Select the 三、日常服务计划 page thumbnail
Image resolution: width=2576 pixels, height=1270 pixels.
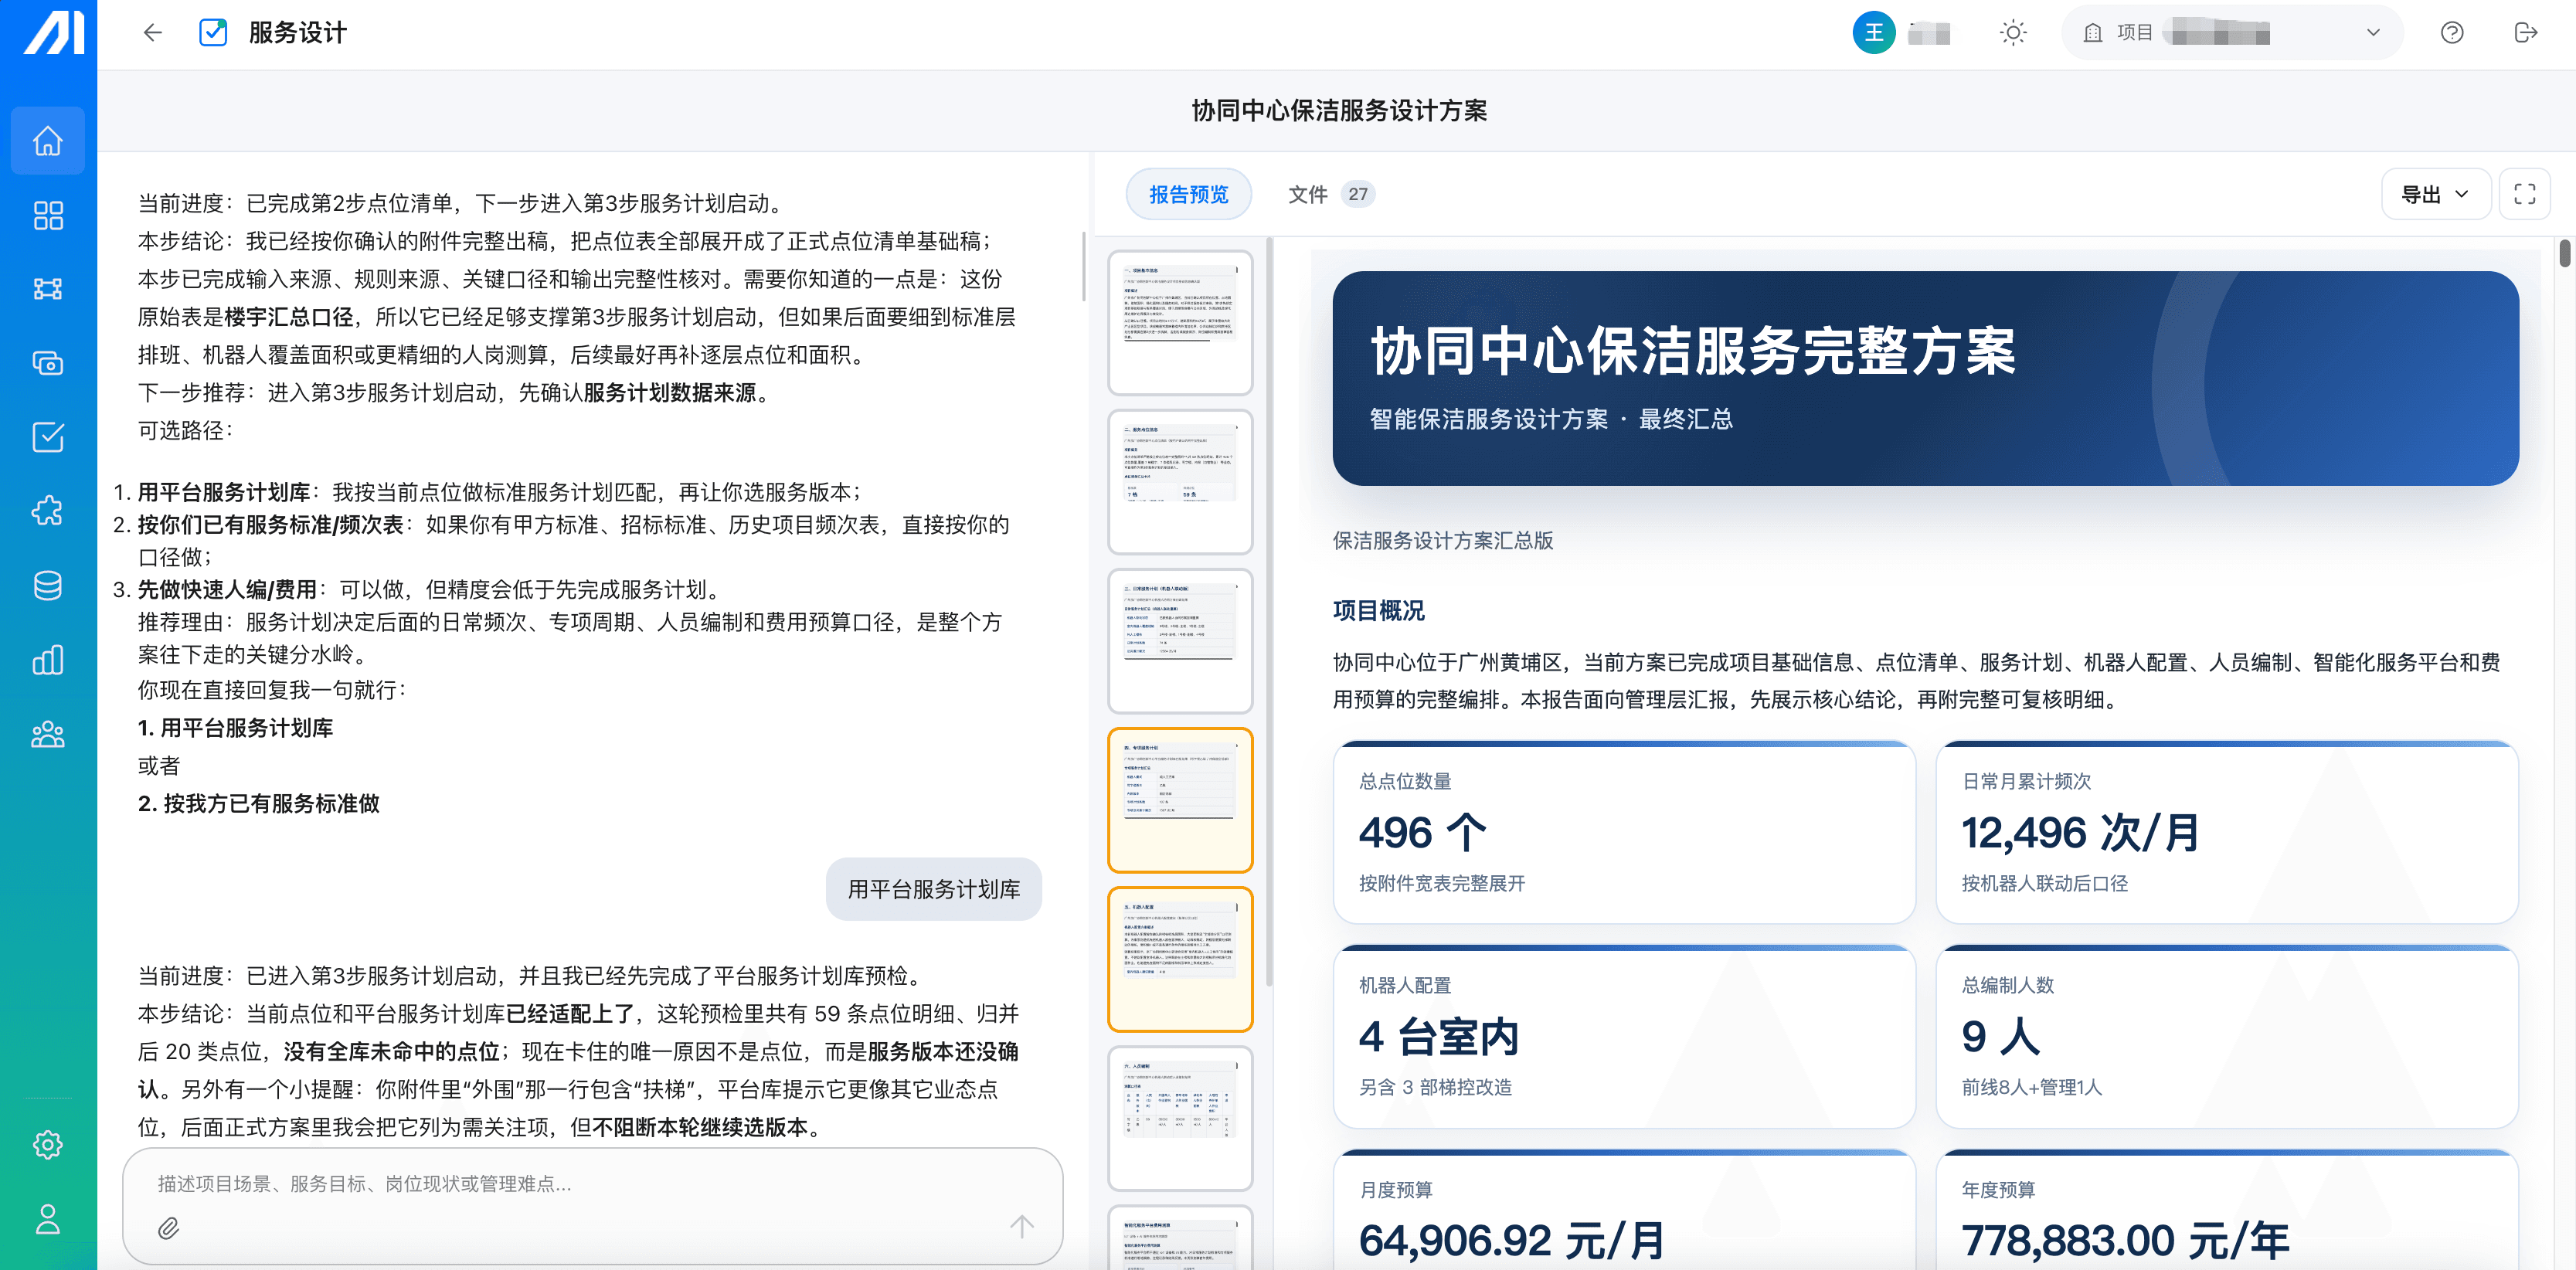(1180, 640)
